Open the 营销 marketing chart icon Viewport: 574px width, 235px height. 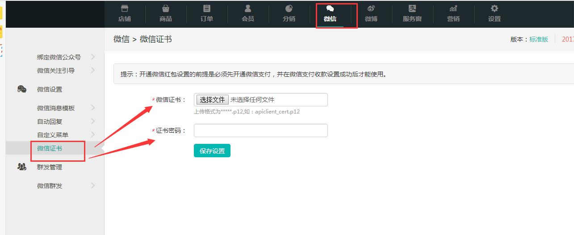tap(453, 8)
